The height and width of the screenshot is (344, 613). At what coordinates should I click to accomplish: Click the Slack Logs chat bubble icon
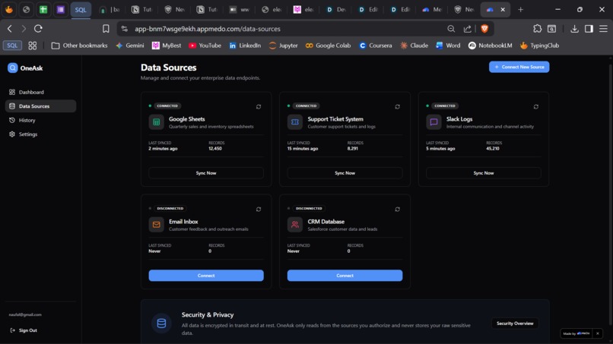pos(434,122)
